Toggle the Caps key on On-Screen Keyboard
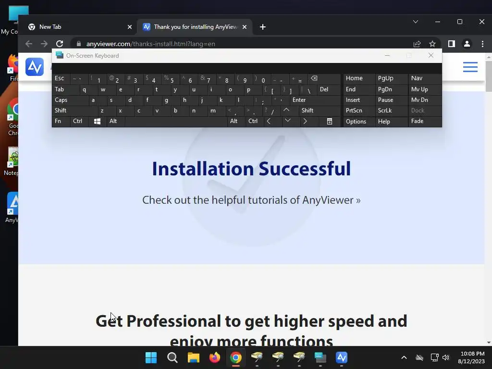 [x=70, y=100]
